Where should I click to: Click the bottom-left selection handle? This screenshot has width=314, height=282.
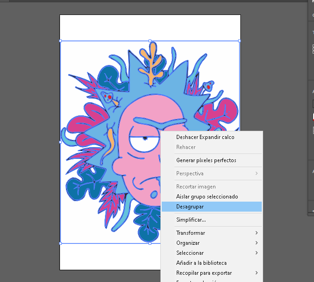pos(61,243)
